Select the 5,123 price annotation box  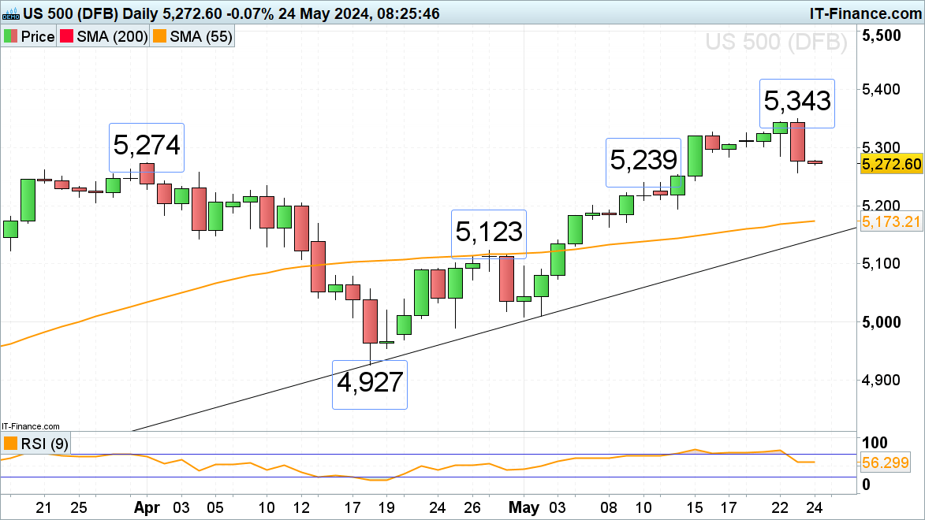488,233
